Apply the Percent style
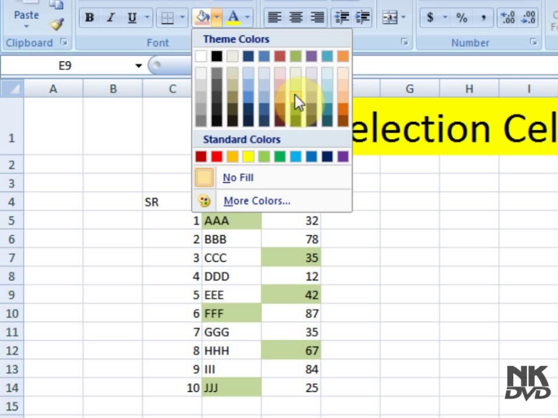 click(x=462, y=17)
